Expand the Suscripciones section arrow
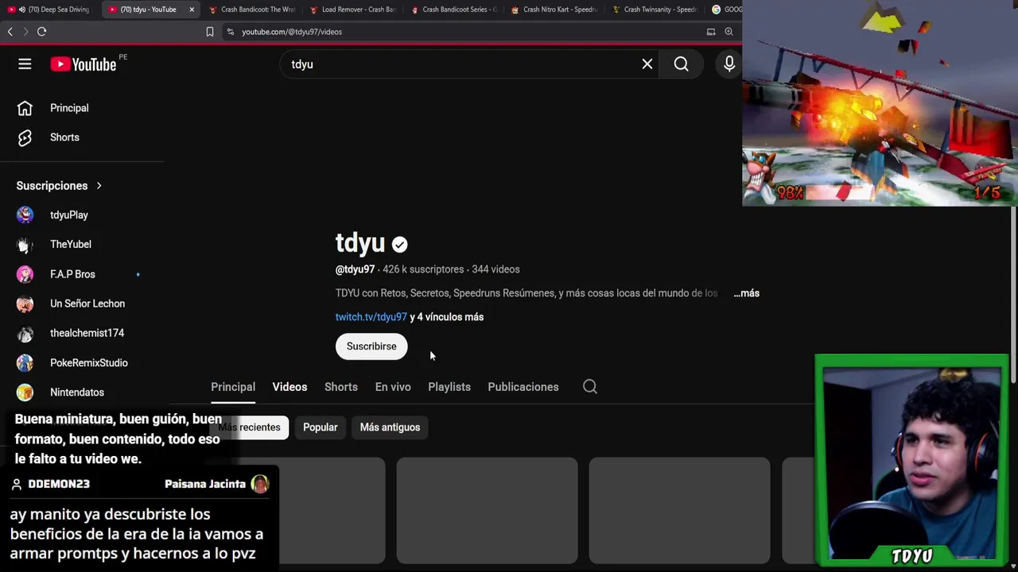 (99, 186)
